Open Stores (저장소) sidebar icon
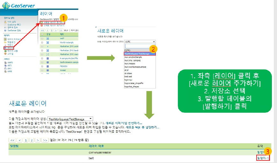277x163 pixels. point(5,45)
